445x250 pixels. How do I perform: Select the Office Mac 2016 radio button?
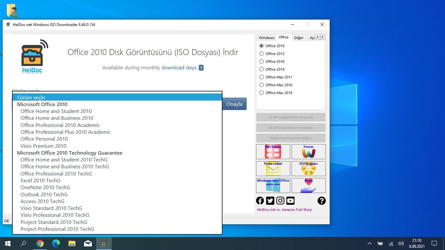pos(261,85)
